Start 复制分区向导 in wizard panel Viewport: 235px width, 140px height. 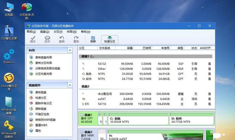[44, 63]
